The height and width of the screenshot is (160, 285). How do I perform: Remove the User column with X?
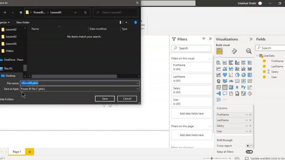pyautogui.click(x=250, y=132)
